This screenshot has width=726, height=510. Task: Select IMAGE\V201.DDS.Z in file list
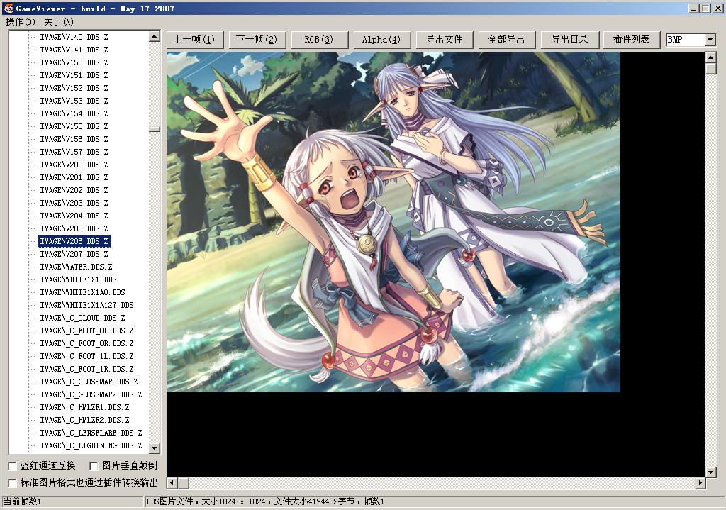(74, 177)
